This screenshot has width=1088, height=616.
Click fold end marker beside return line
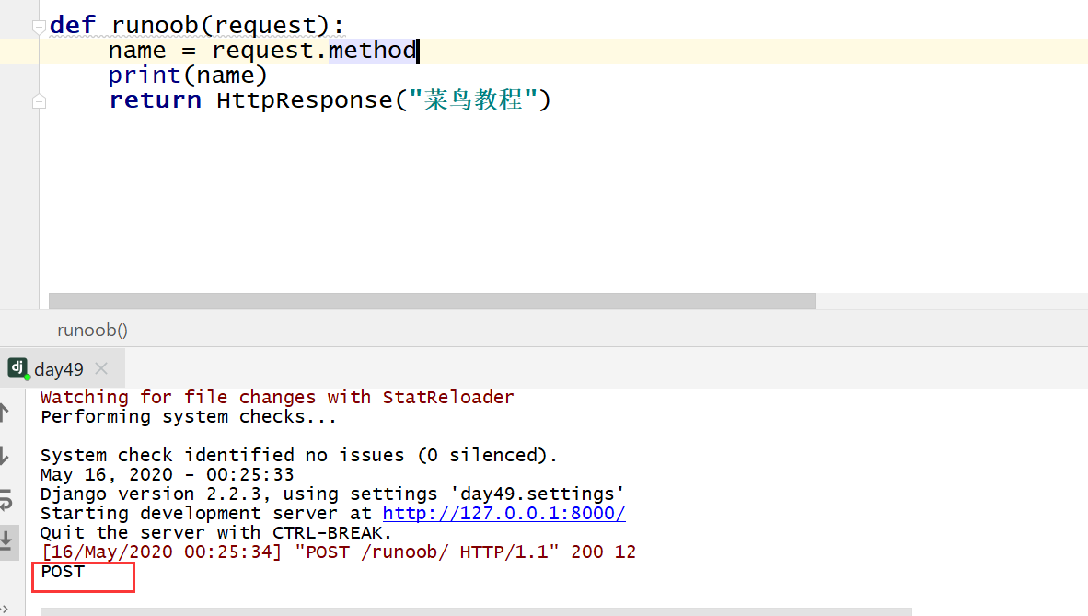click(x=39, y=101)
